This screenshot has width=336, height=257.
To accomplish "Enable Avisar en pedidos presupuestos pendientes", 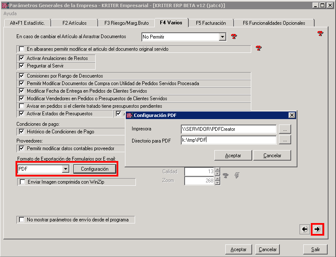I will coord(22,106).
